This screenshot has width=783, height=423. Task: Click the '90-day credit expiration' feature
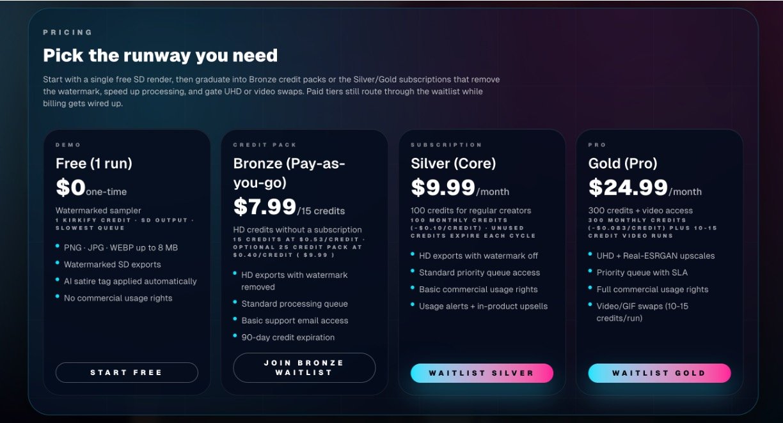point(288,337)
